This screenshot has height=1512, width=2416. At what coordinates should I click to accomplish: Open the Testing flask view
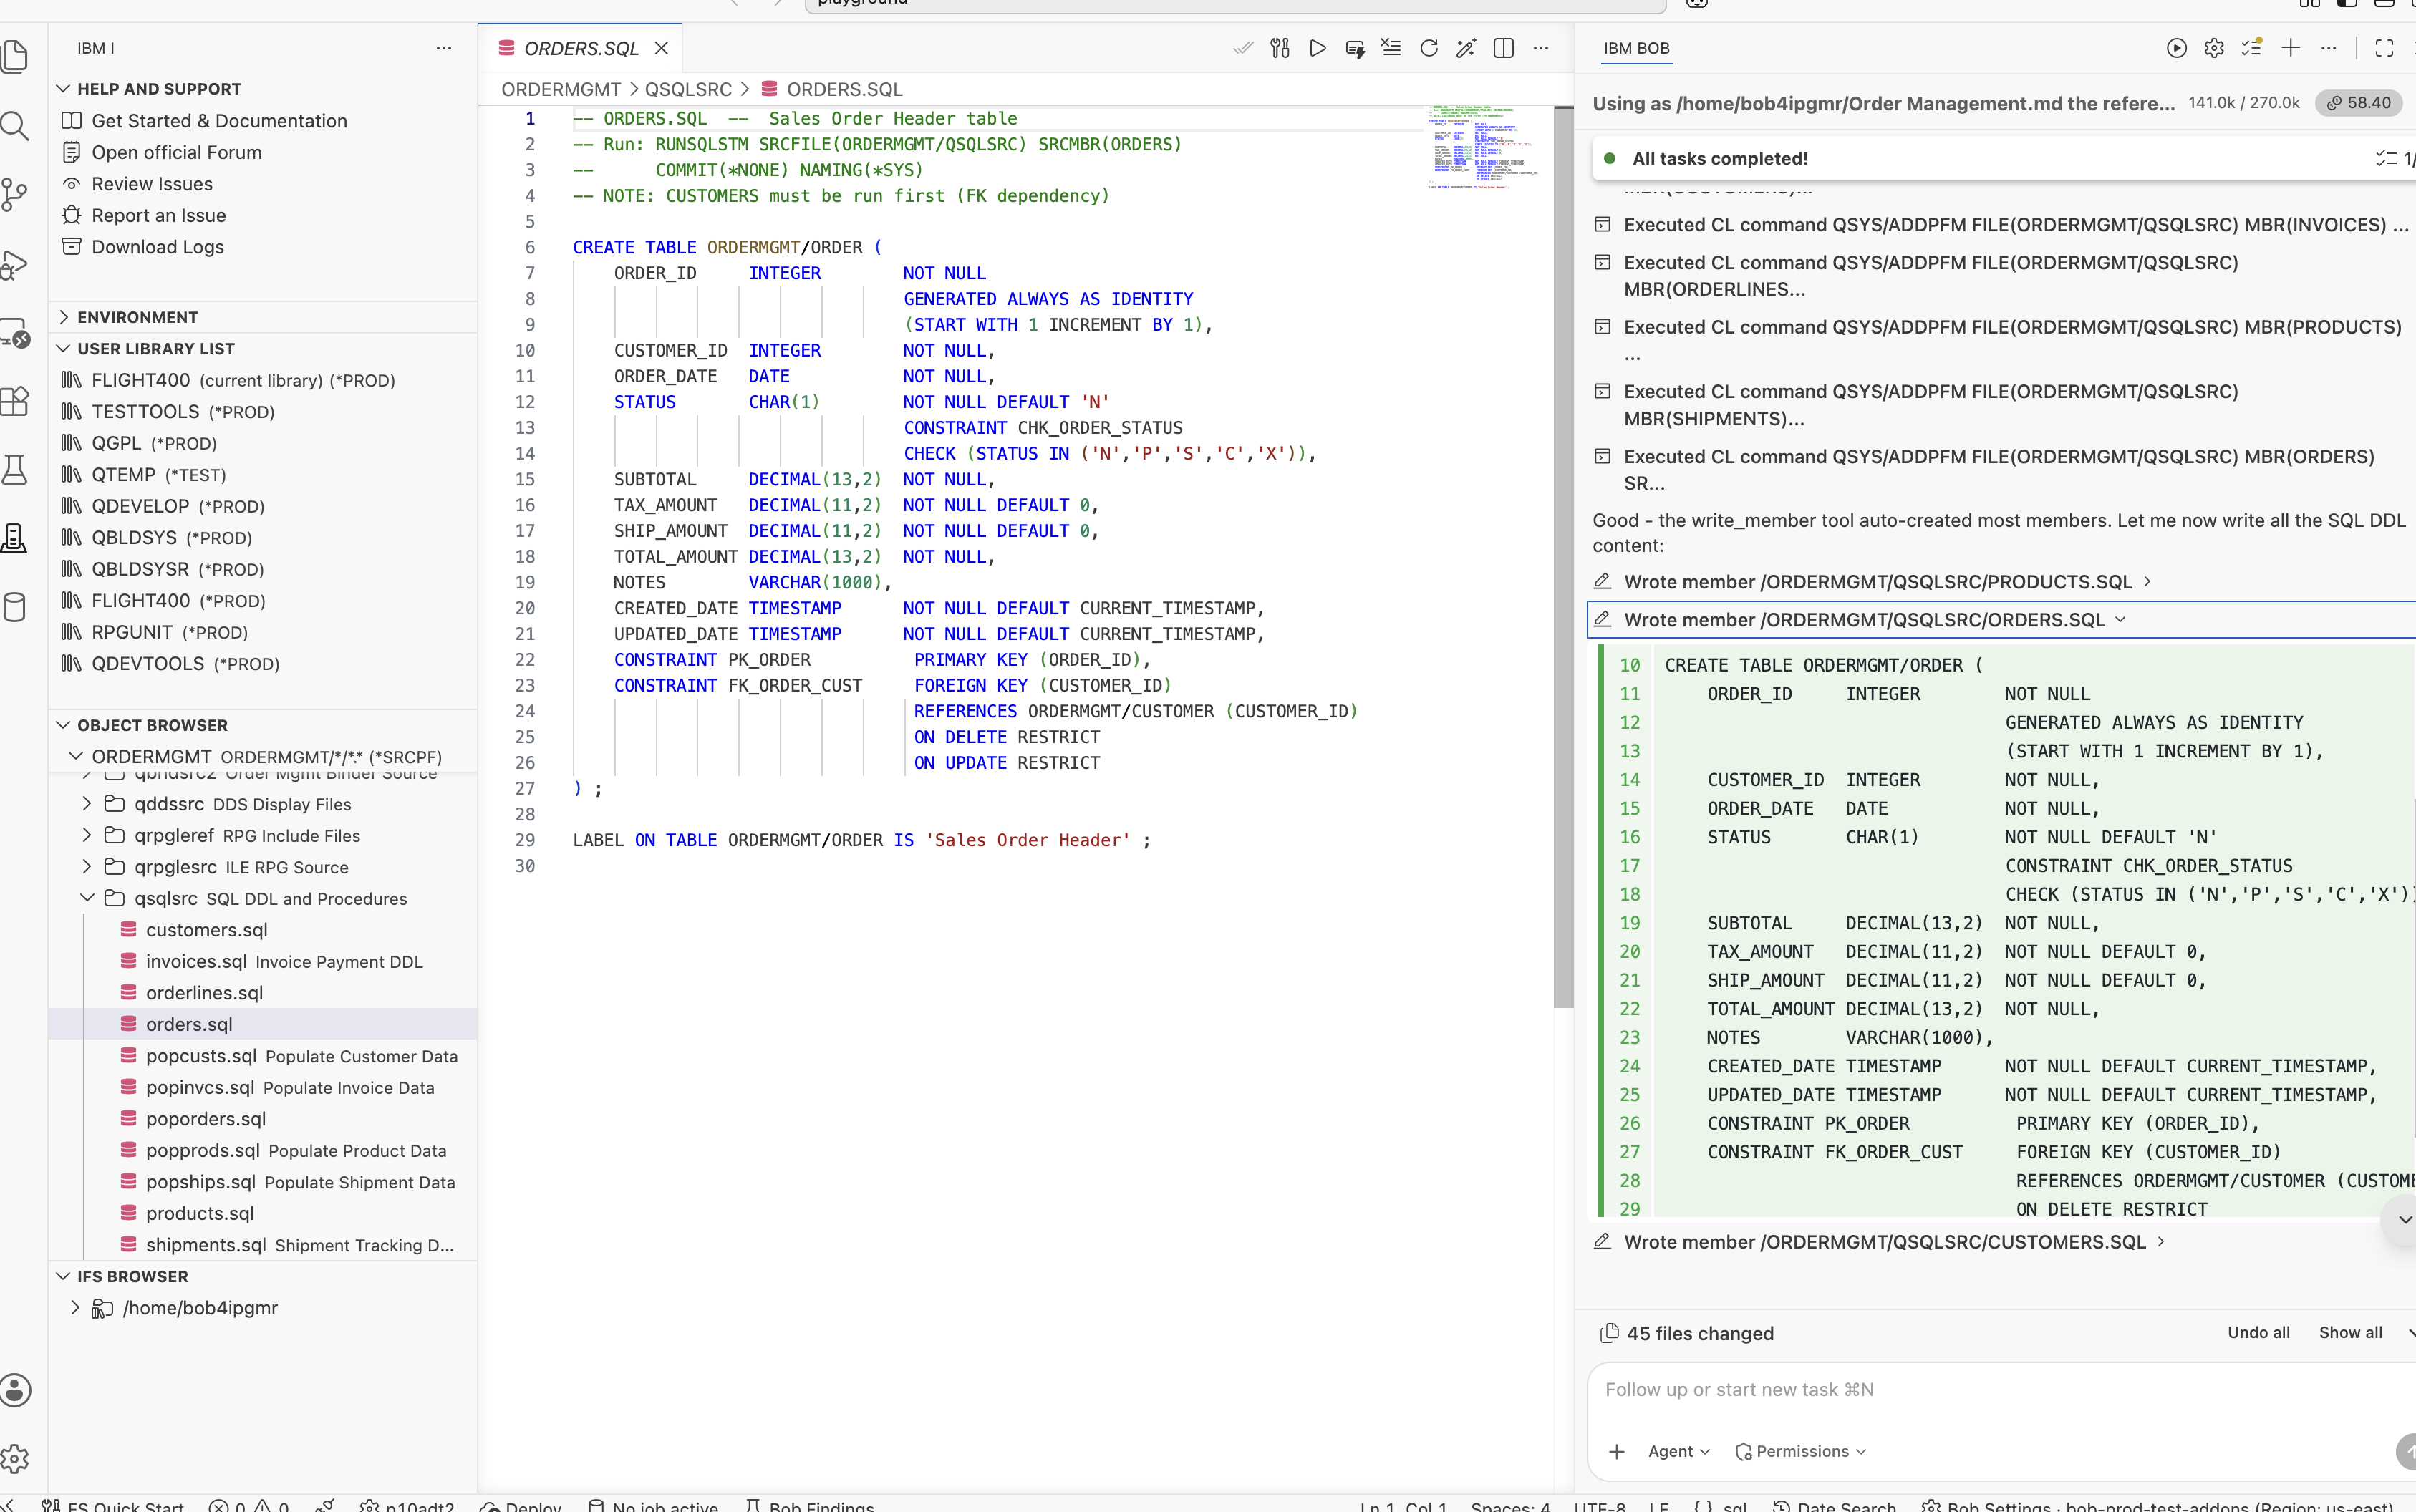coord(14,470)
